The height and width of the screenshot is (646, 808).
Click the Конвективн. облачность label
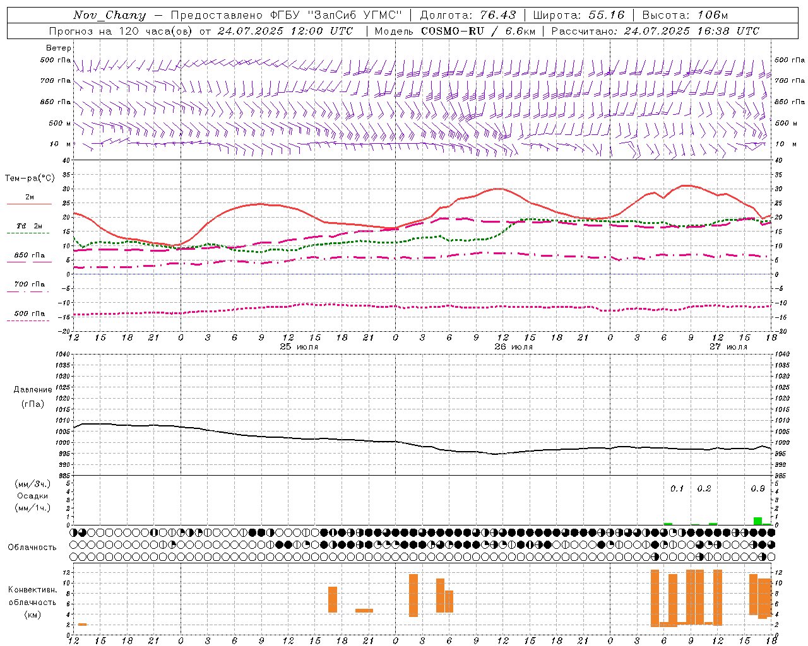point(33,596)
